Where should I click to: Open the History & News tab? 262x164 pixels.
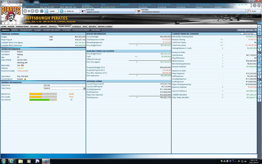click(x=105, y=26)
